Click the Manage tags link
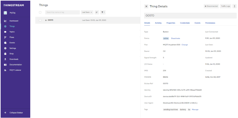The width and height of the screenshot is (238, 118). pyautogui.click(x=195, y=110)
